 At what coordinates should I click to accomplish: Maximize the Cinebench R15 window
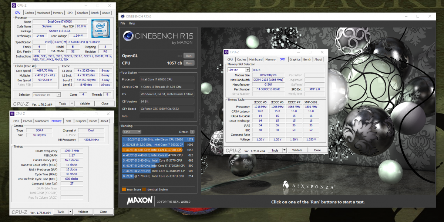click(418, 16)
